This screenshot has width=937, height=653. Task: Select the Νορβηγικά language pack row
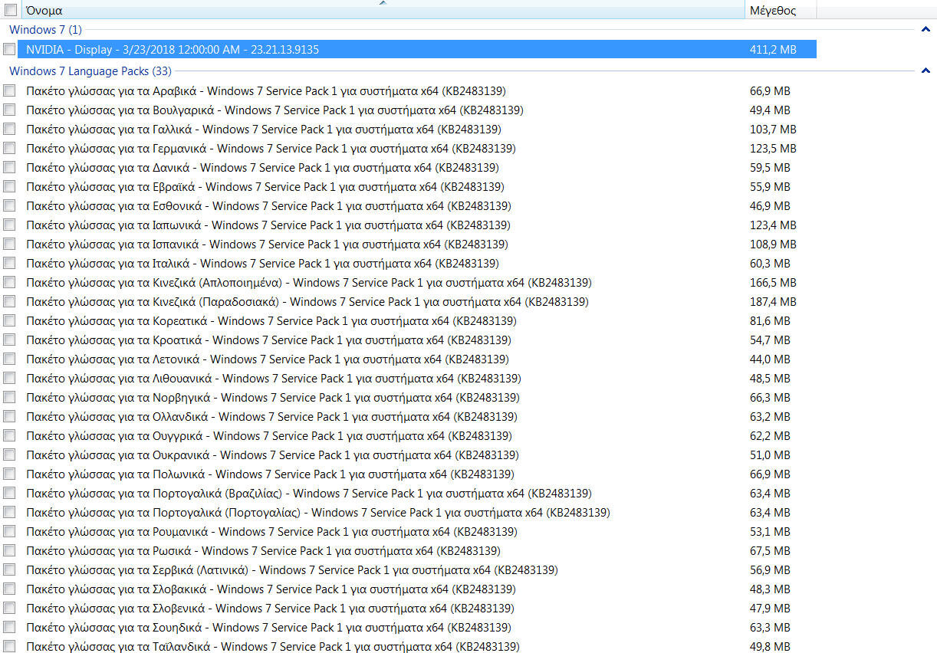[x=417, y=397]
